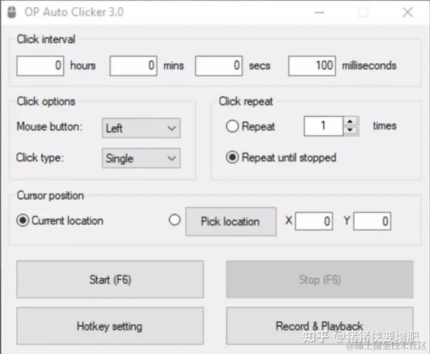Image resolution: width=430 pixels, height=354 pixels.
Task: Click the 'OP Auto Clicker 3.0' title
Action: tap(74, 12)
